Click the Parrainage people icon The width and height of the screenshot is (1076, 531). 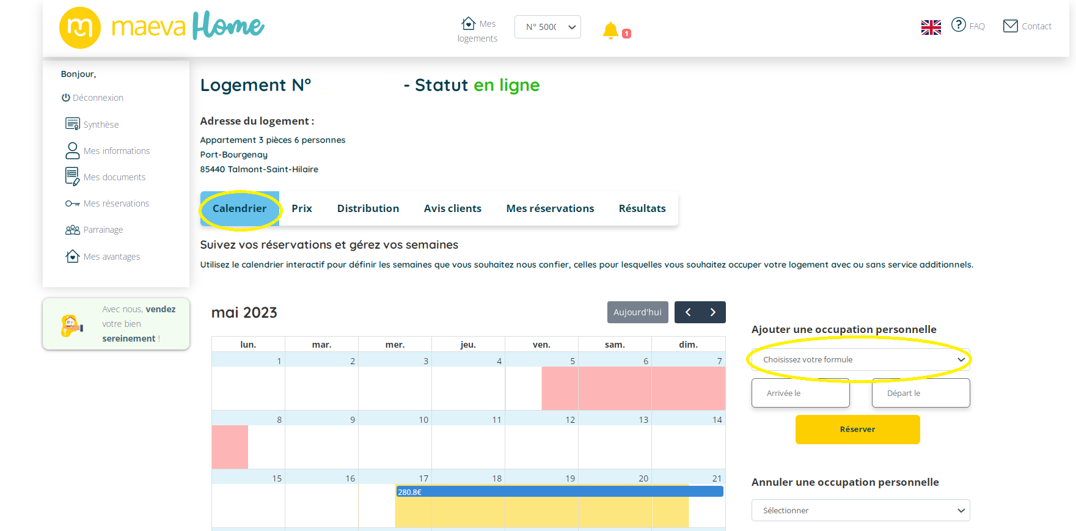click(x=72, y=230)
